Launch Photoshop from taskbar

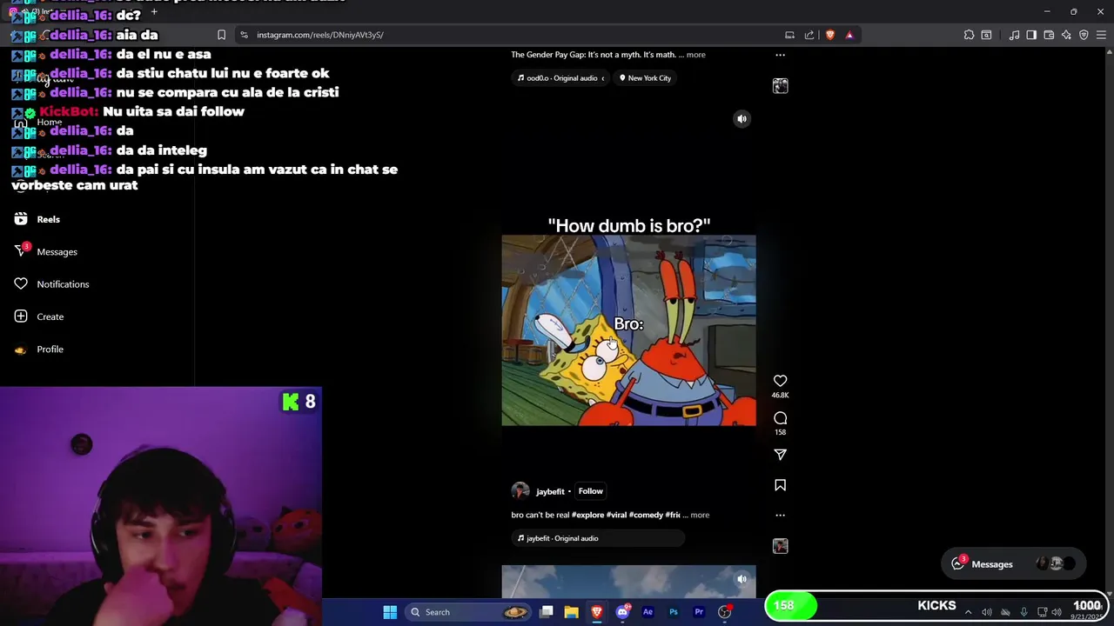point(673,612)
